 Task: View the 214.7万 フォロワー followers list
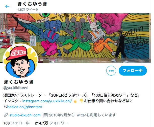pyautogui.click(x=51, y=123)
